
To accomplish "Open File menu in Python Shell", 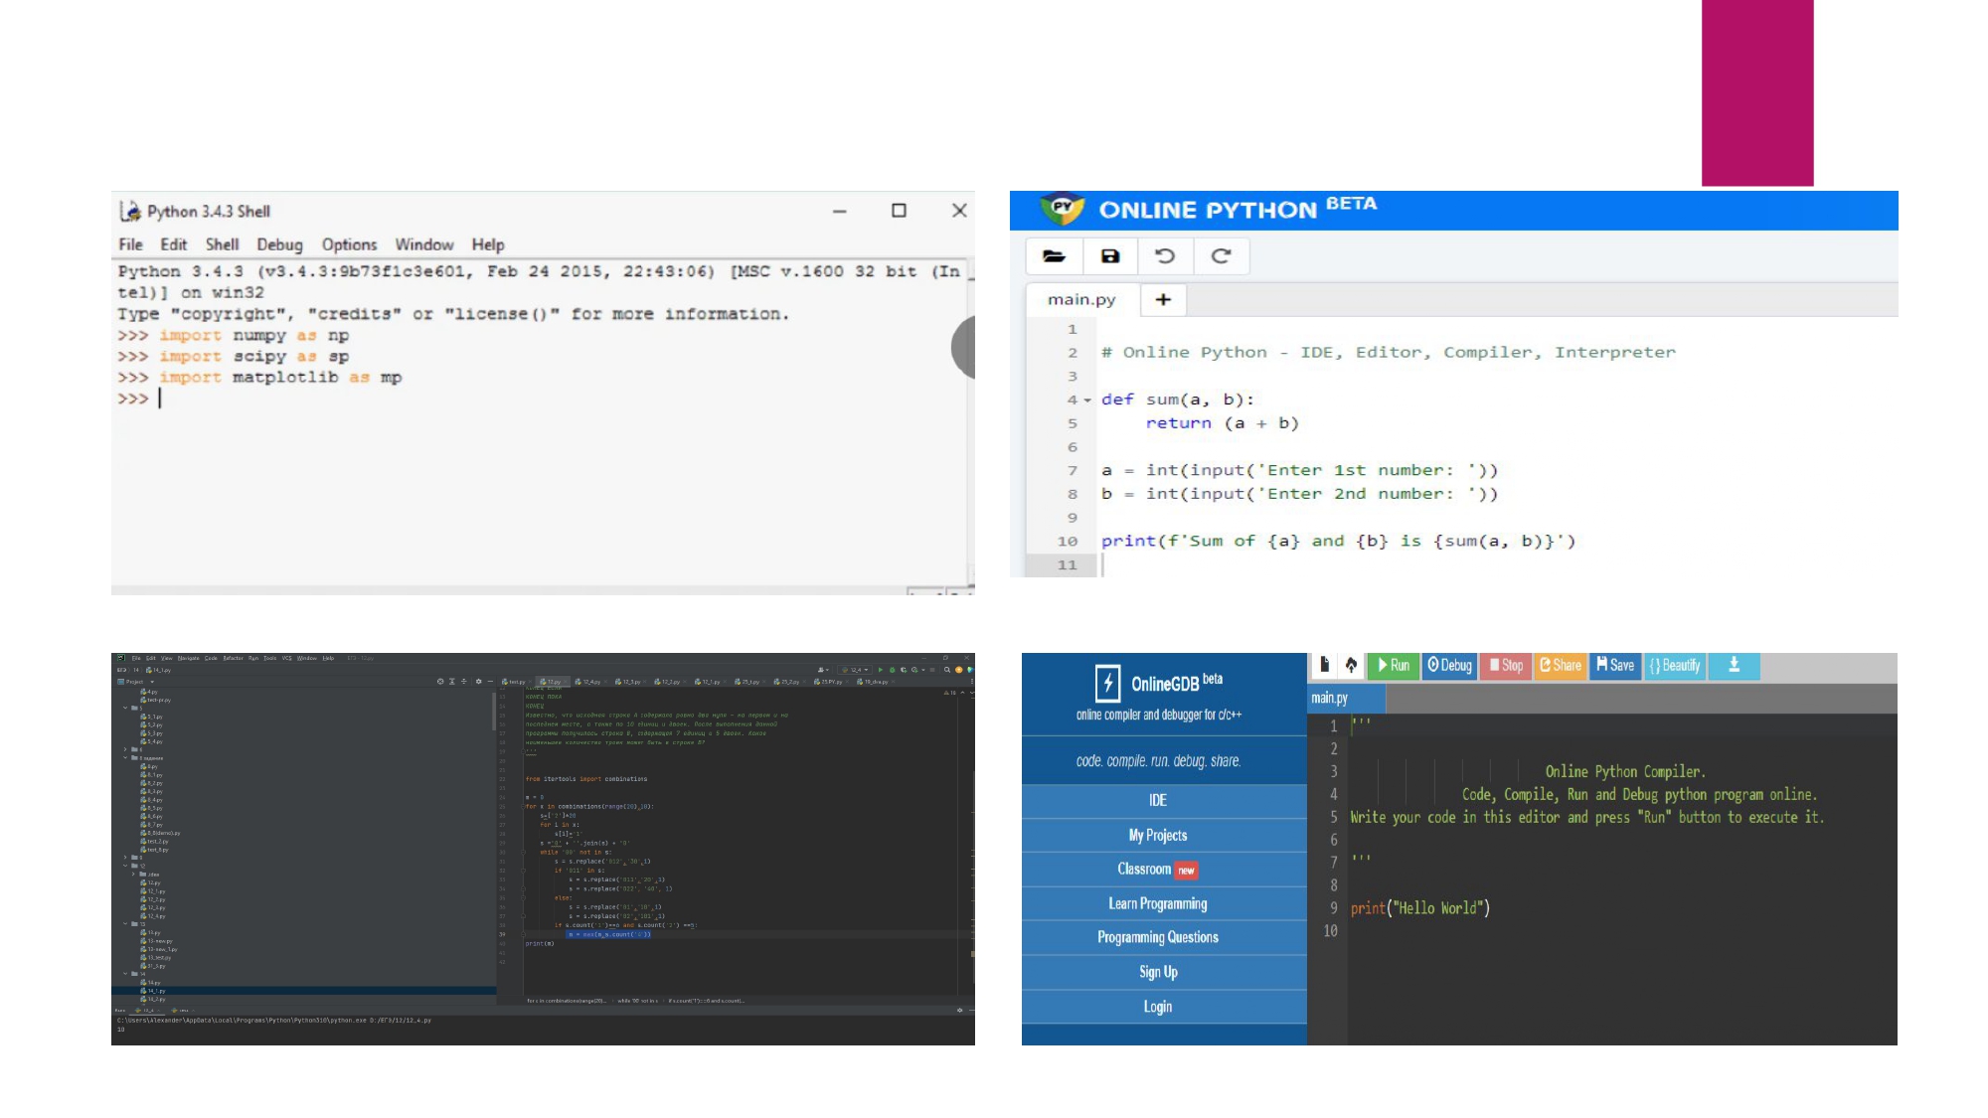I will 130,244.
